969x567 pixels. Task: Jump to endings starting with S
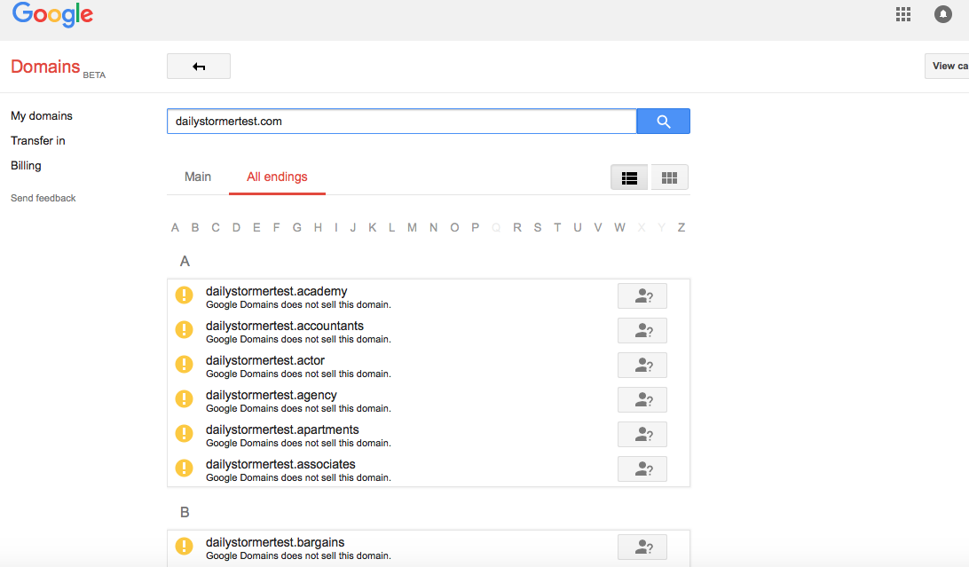tap(538, 228)
